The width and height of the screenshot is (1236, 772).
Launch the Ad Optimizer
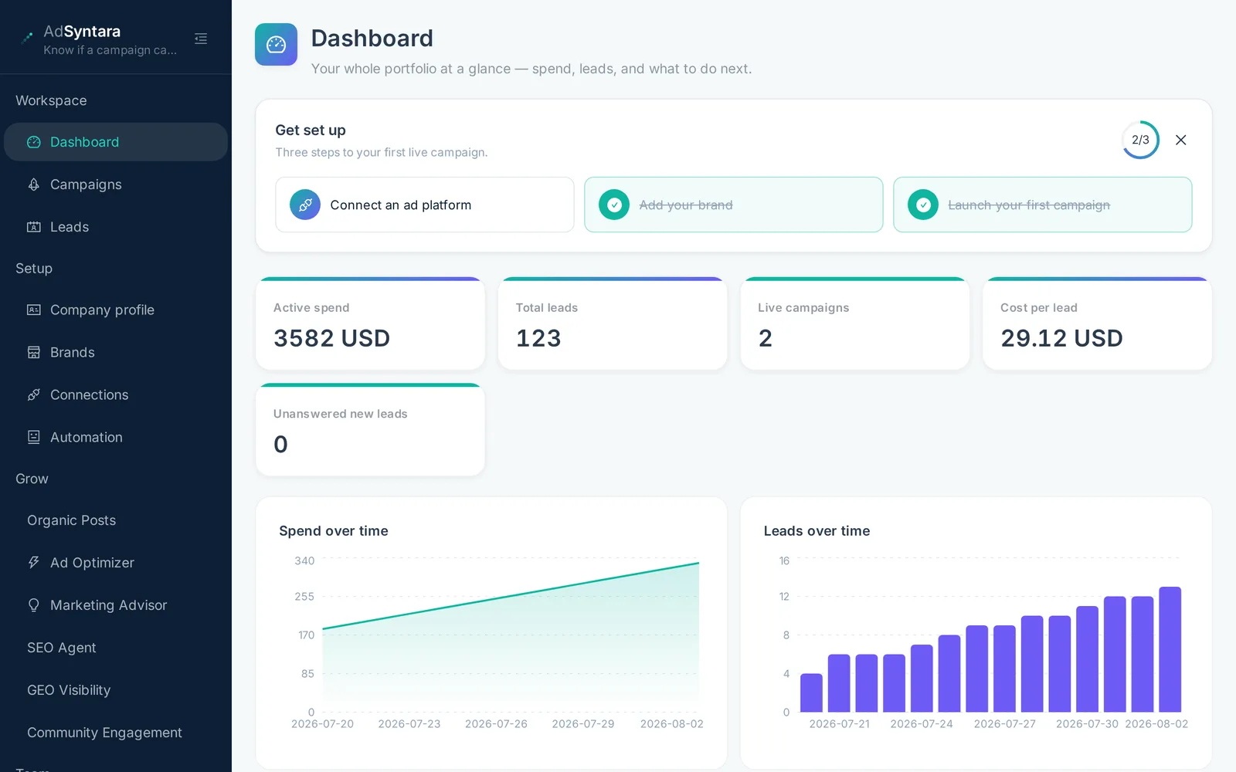pyautogui.click(x=116, y=563)
